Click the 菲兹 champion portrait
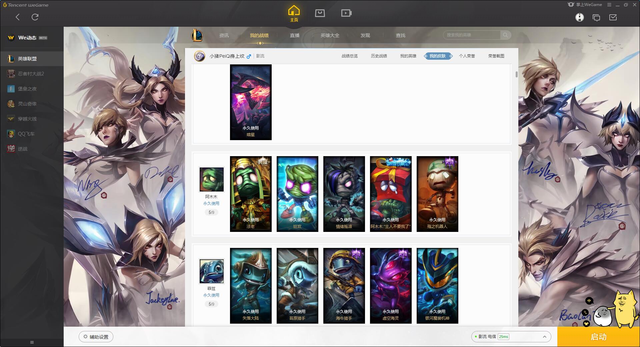The height and width of the screenshot is (347, 640). point(212,271)
